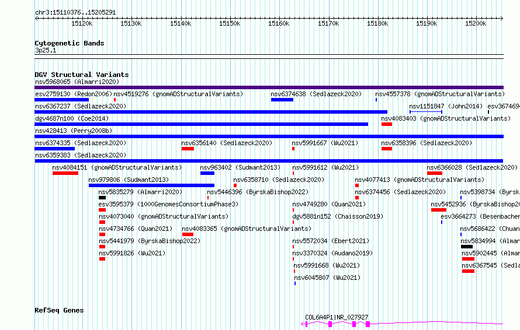The height and width of the screenshot is (330, 520).
Task: Click the nsv1151847 (John2014) label
Action: [x=446, y=106]
